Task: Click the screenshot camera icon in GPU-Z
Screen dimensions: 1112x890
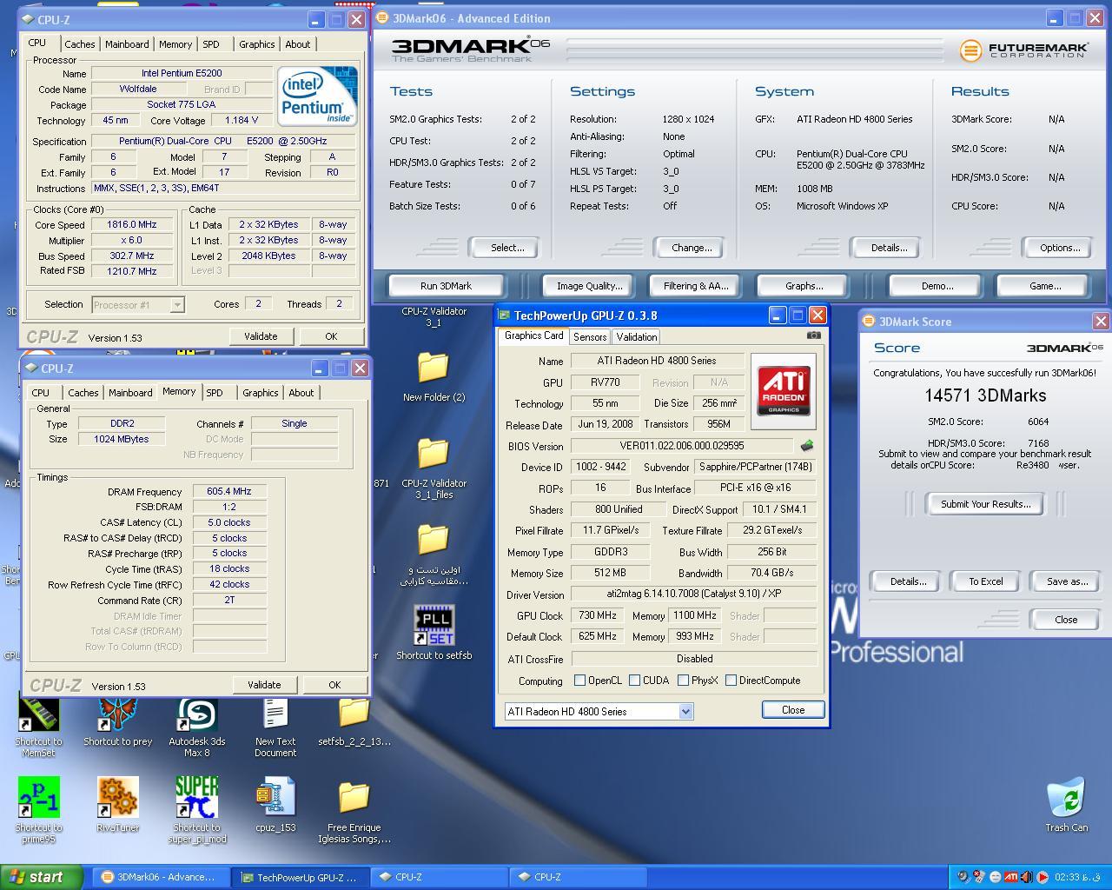Action: point(813,335)
